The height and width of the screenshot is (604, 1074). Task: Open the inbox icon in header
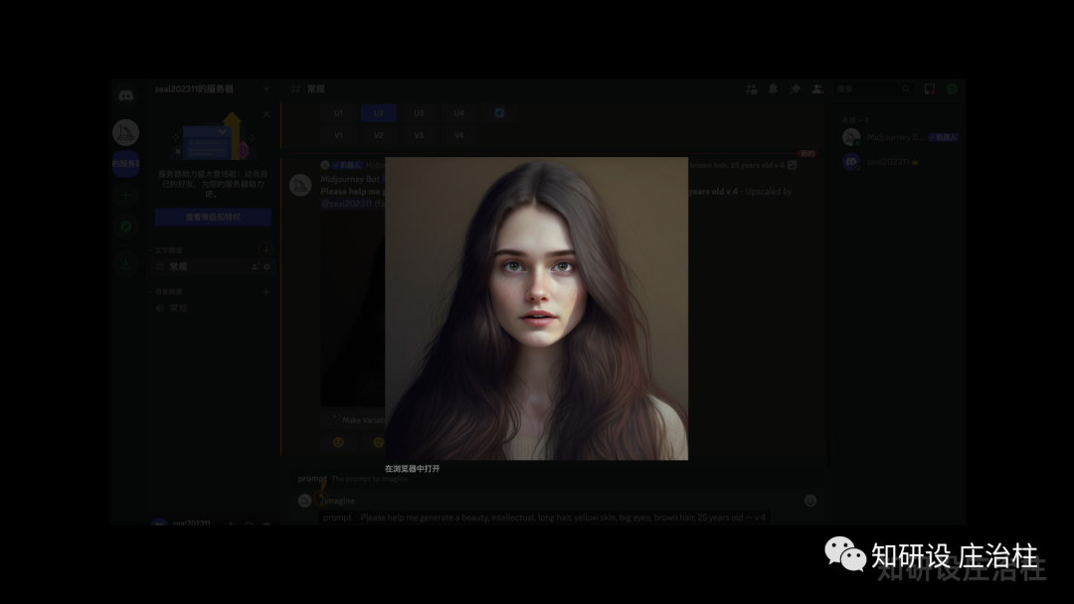[x=930, y=89]
